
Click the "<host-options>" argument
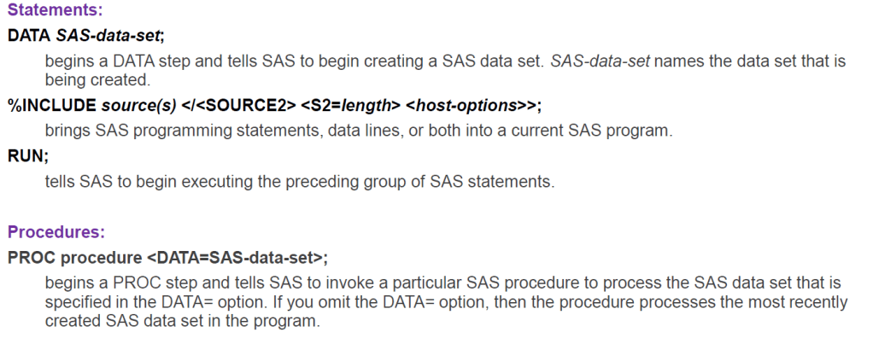tap(467, 106)
